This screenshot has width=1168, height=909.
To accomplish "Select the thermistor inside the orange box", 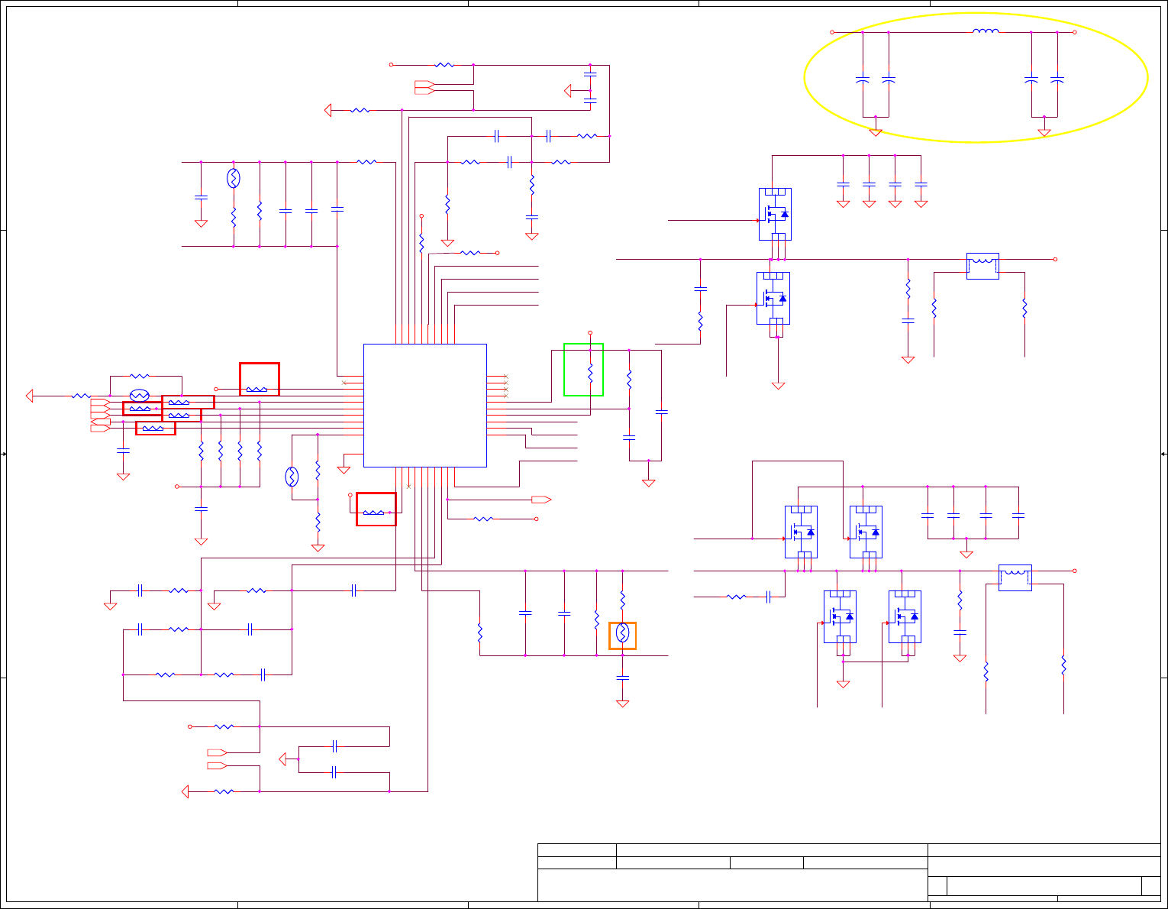I will click(x=622, y=632).
